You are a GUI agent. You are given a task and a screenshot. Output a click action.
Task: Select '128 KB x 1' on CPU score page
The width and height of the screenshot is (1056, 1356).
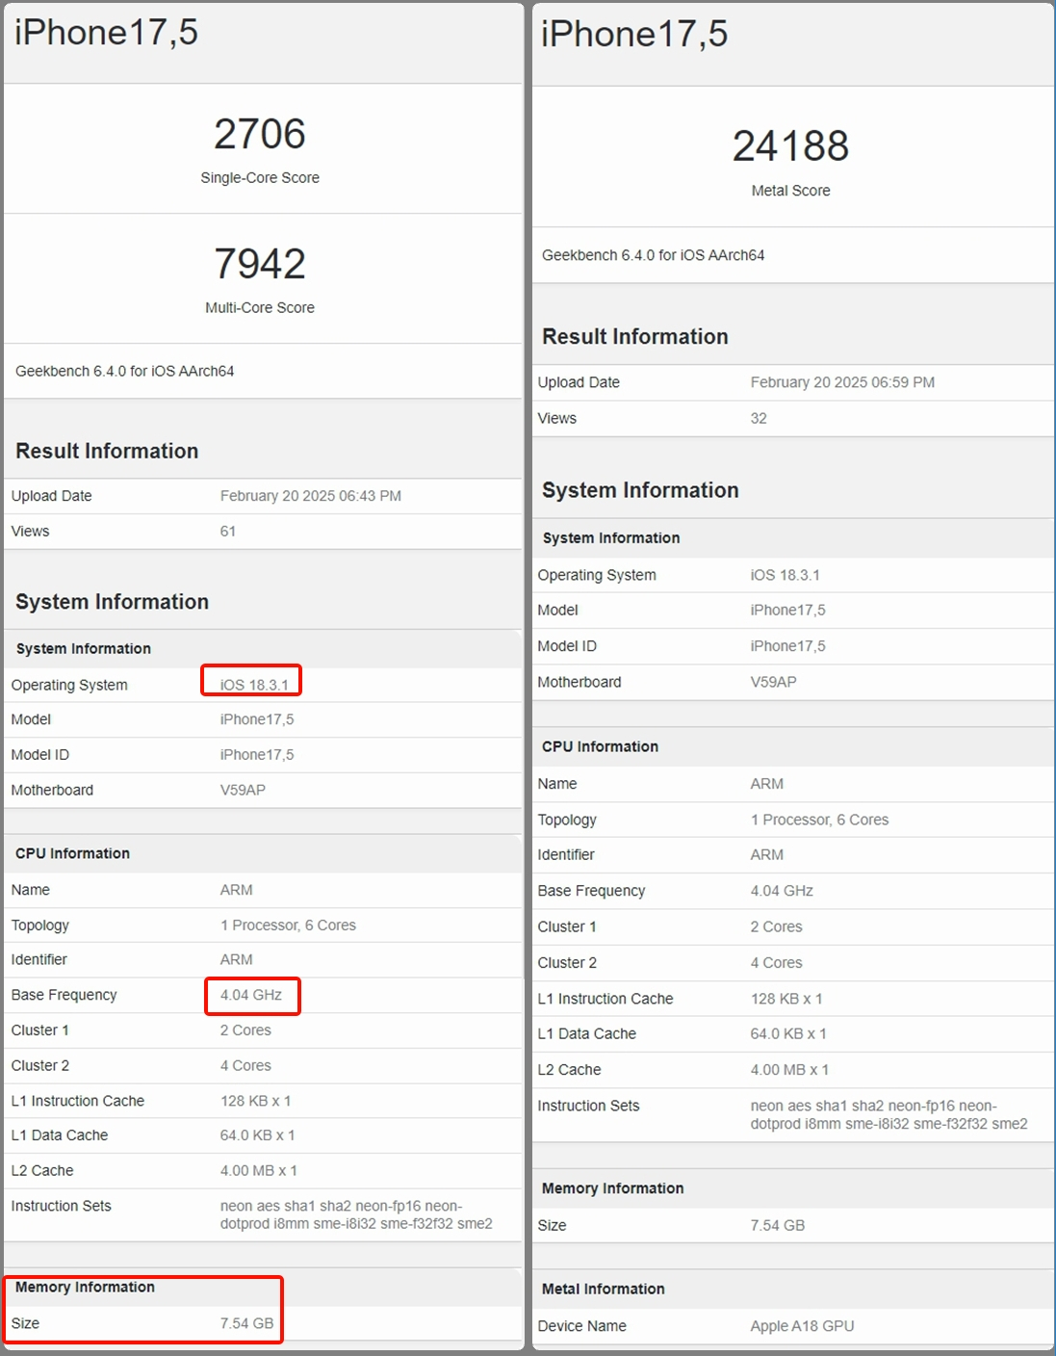[255, 1101]
